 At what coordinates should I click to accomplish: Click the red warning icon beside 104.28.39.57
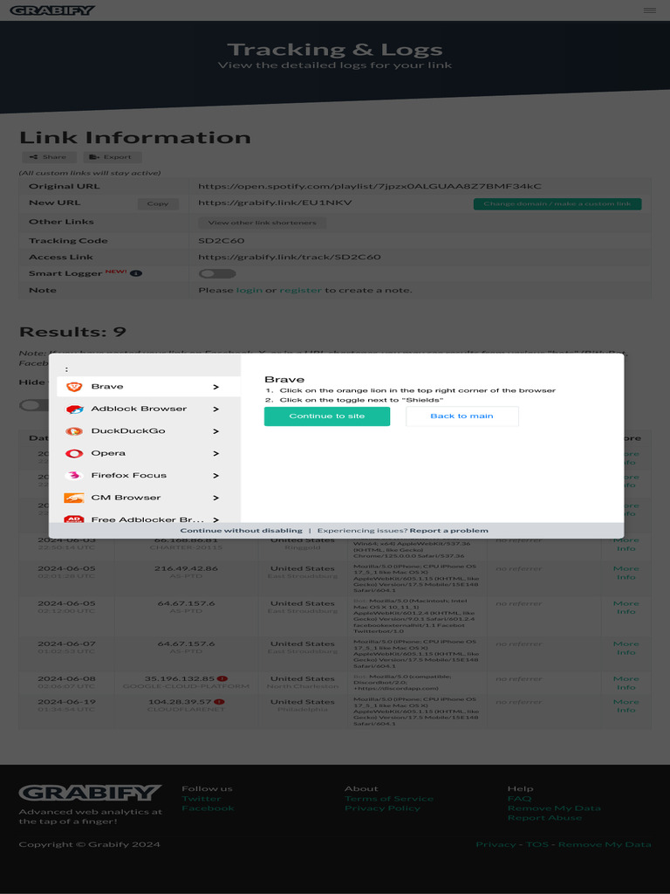coord(219,702)
